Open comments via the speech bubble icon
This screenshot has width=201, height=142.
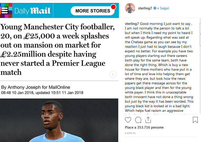tap(138, 120)
